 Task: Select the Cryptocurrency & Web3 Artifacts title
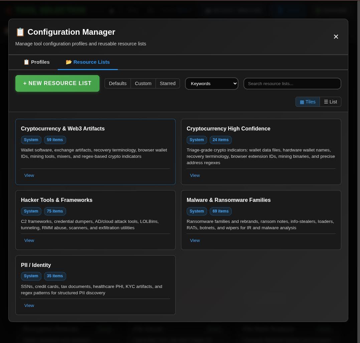point(63,129)
